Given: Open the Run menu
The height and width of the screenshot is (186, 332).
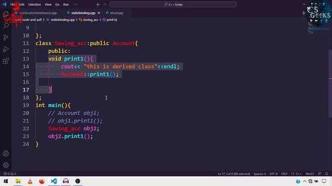Looking at the screenshot, I should point(66,5).
